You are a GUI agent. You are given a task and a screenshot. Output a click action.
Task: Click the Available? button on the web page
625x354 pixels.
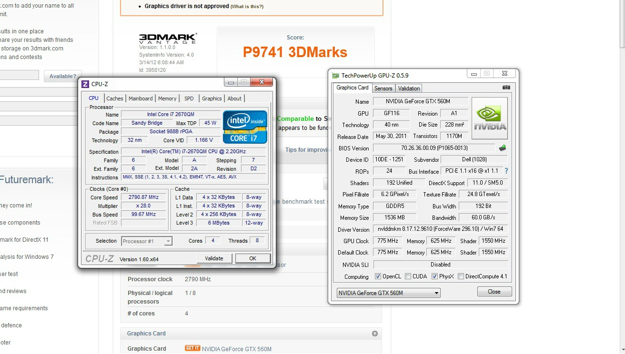[x=62, y=76]
